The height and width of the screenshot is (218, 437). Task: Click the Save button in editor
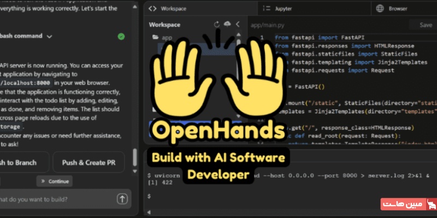coord(426,25)
